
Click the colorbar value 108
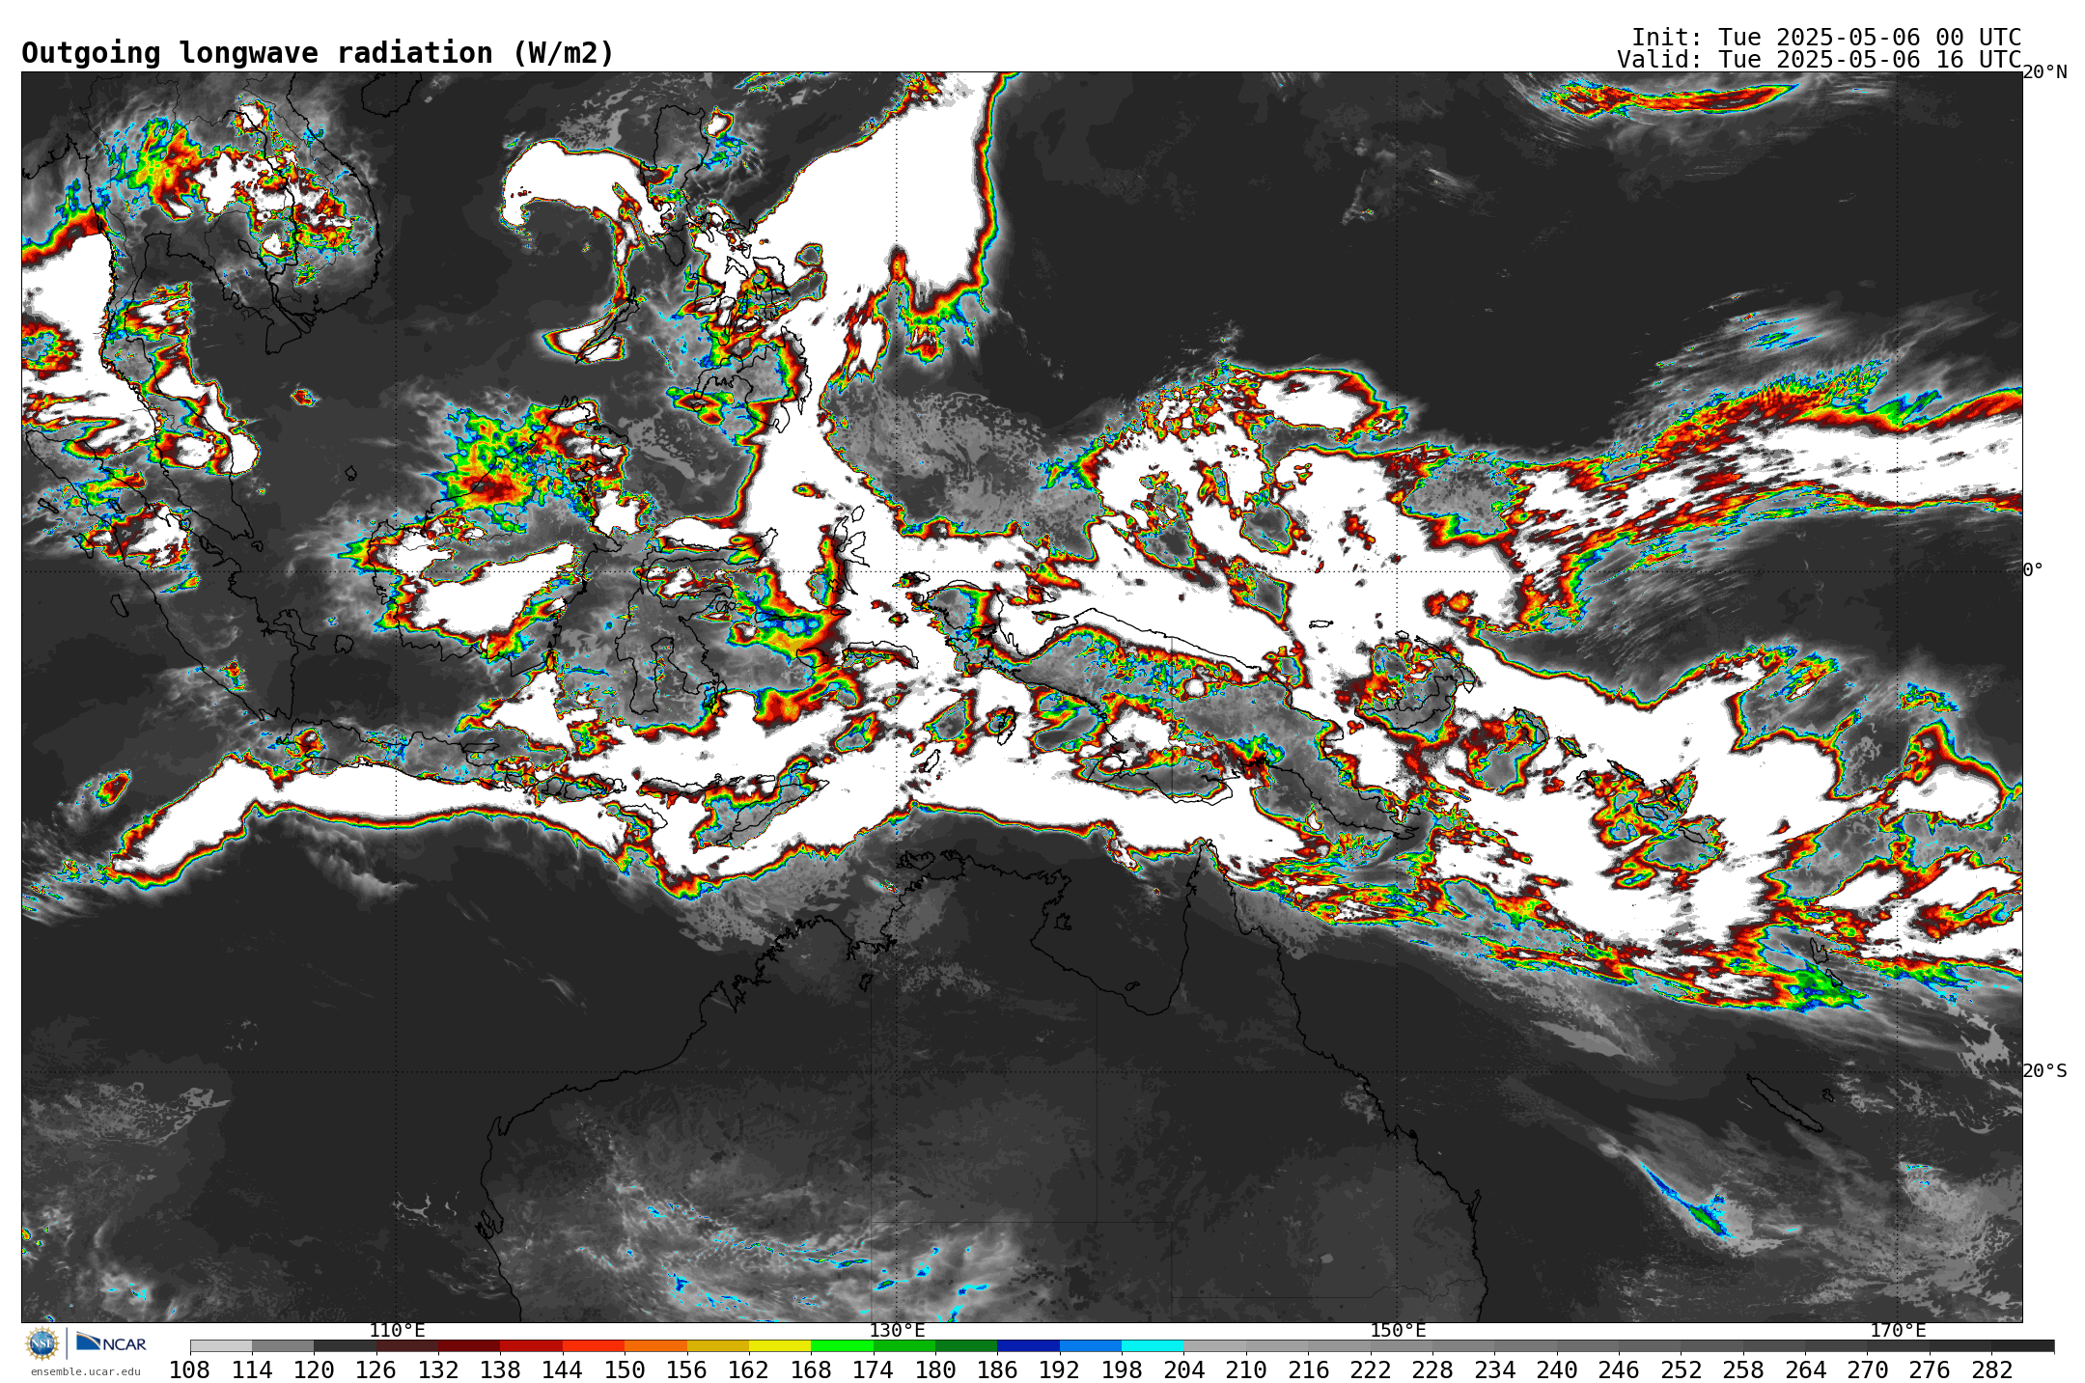coord(190,1370)
